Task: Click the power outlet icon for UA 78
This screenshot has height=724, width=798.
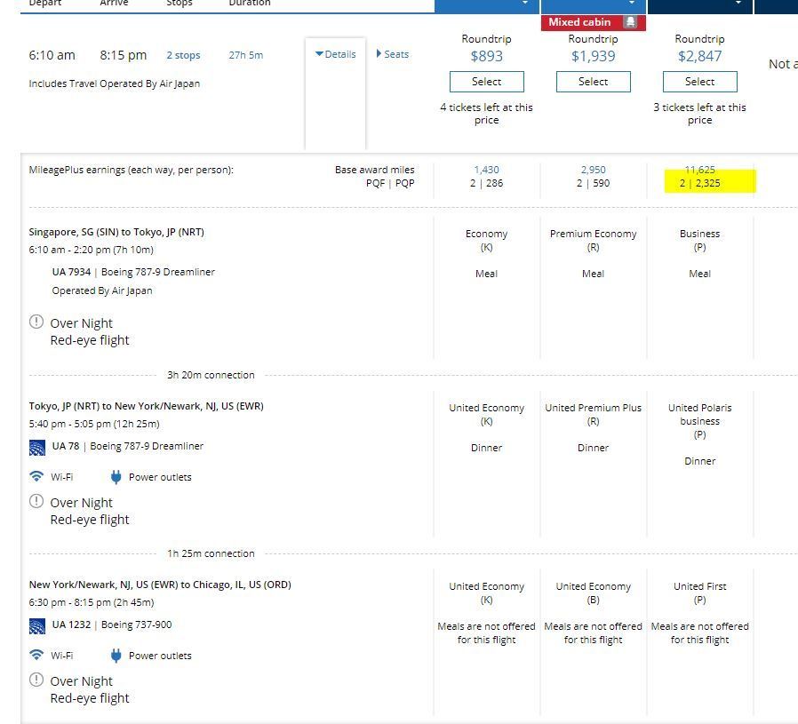Action: [x=116, y=477]
